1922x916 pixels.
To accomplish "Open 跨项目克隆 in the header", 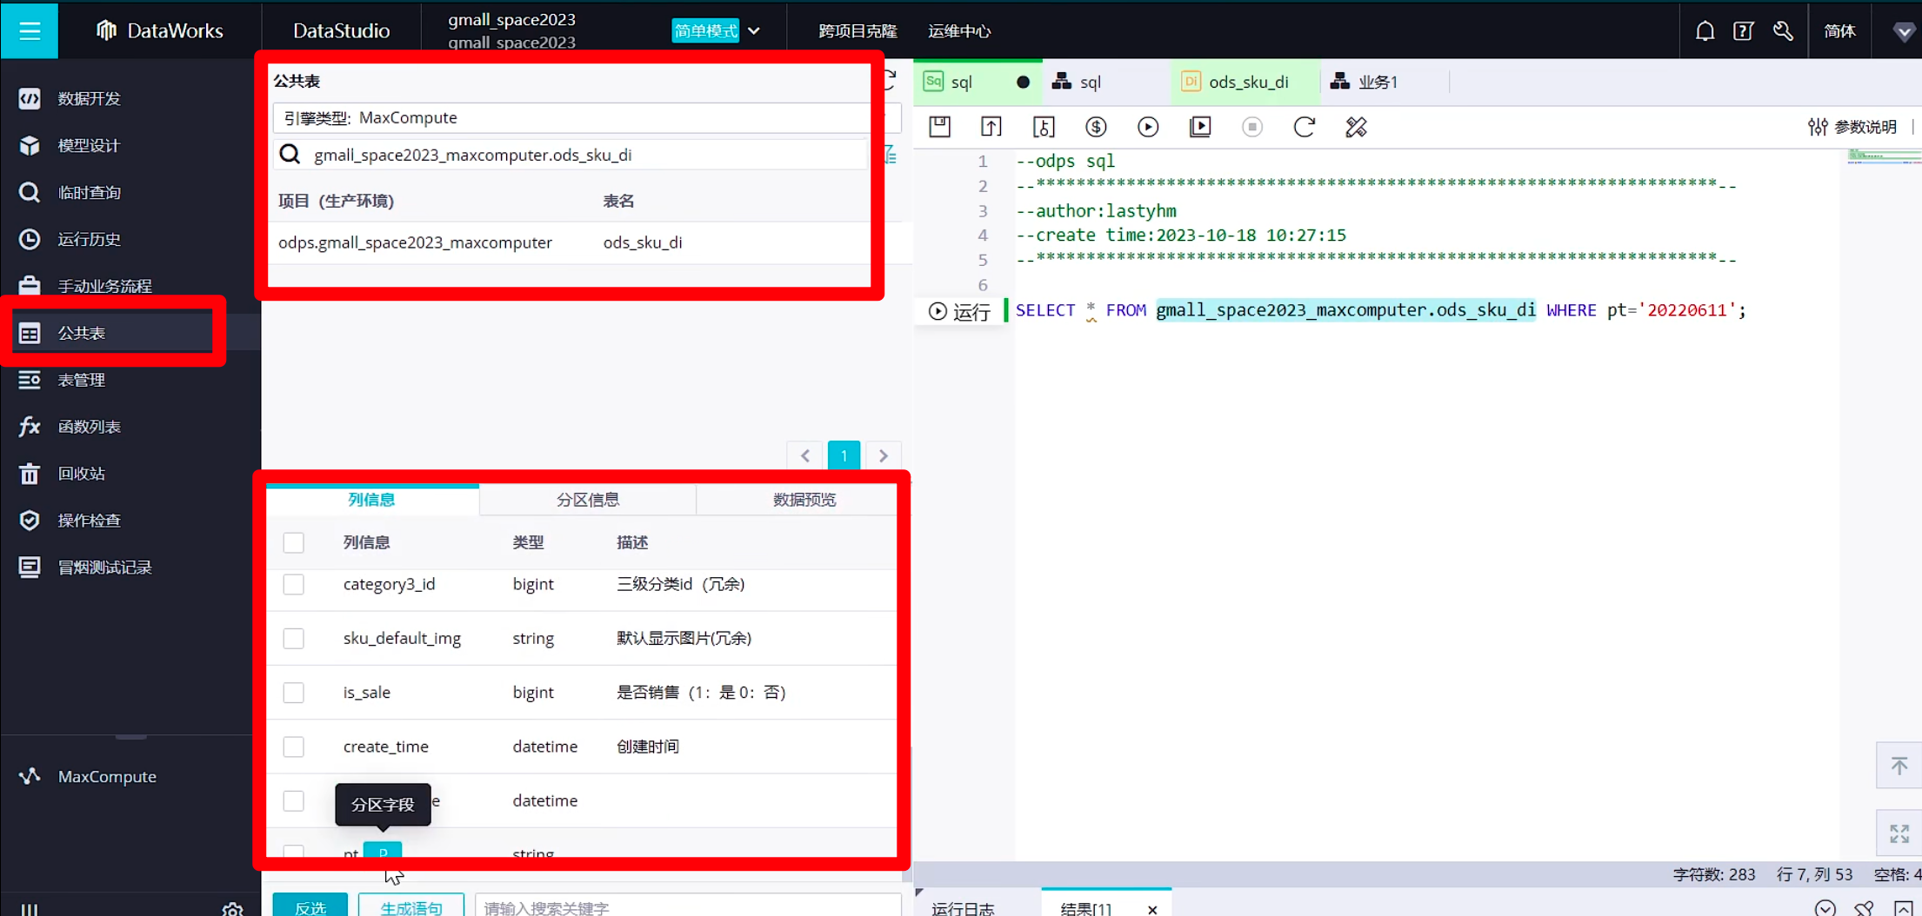I will coord(858,30).
